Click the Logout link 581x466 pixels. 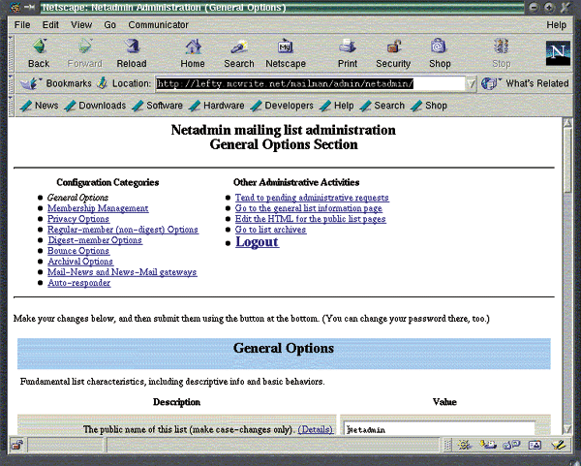coord(257,241)
